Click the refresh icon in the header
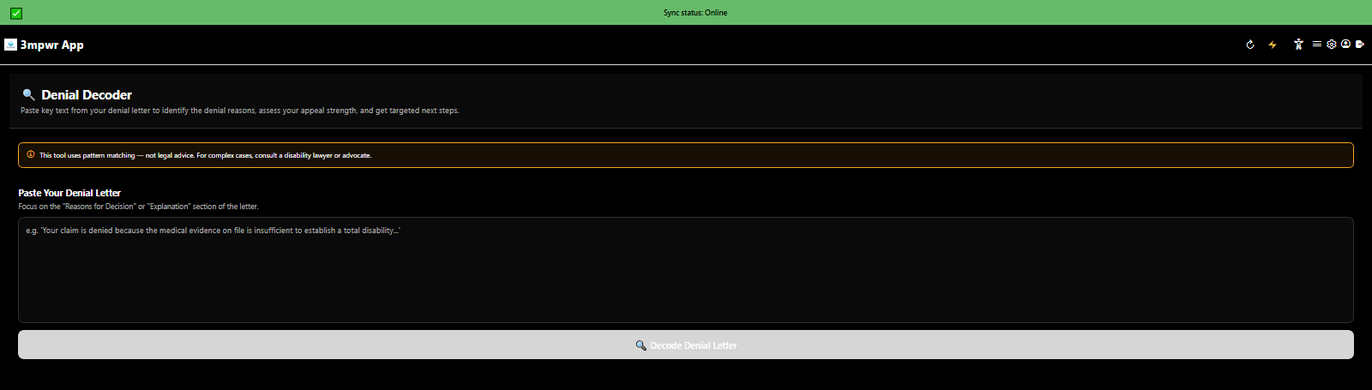Image resolution: width=1372 pixels, height=390 pixels. point(1250,45)
